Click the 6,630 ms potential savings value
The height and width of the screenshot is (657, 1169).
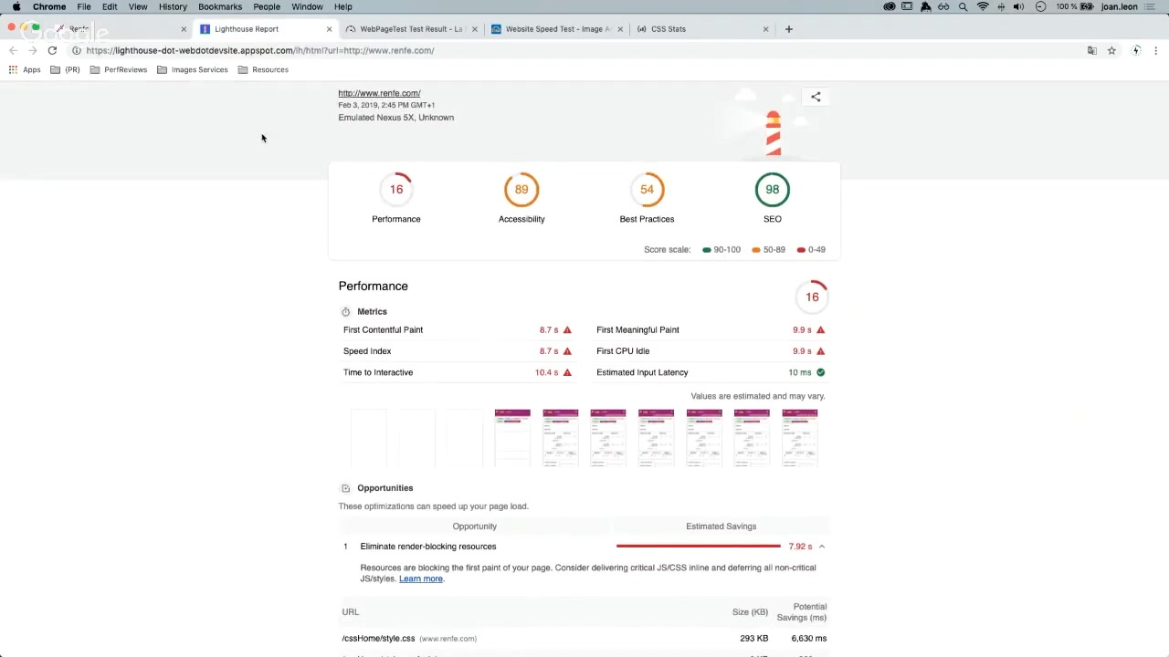point(809,639)
